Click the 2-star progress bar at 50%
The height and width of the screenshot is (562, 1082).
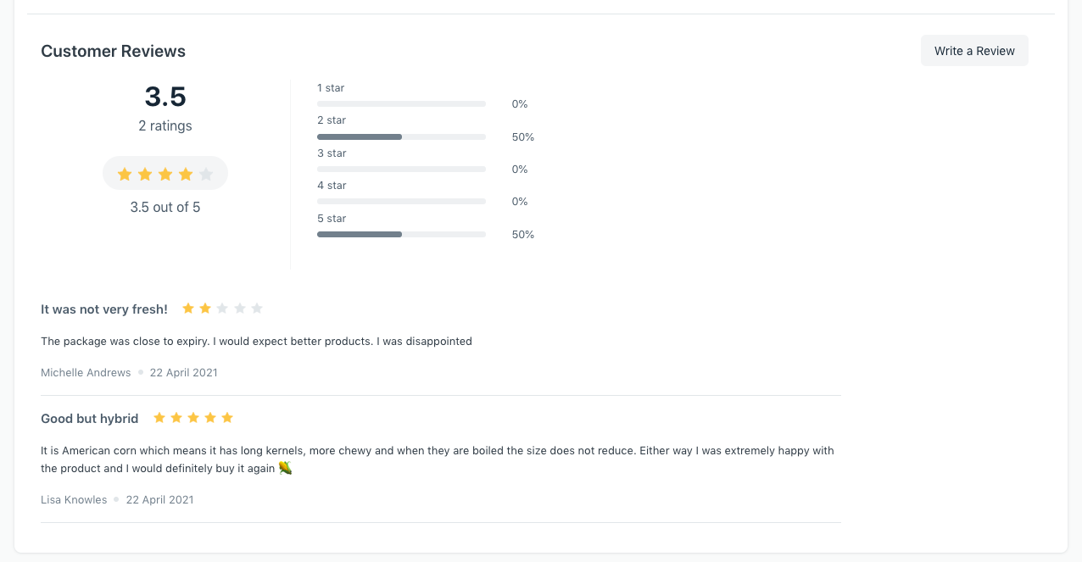(x=360, y=136)
